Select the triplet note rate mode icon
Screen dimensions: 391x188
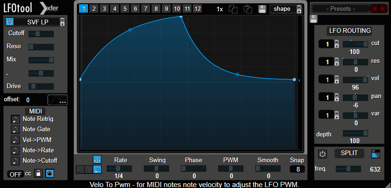[88, 169]
